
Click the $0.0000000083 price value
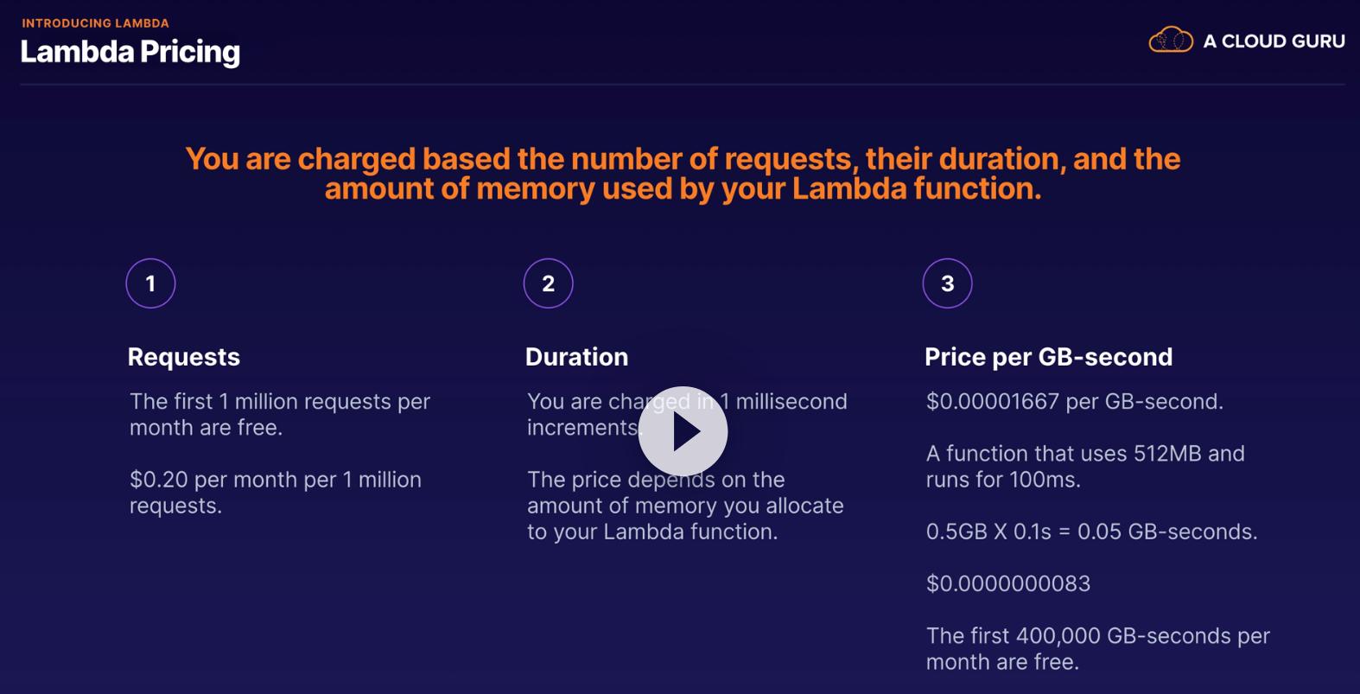click(x=1007, y=583)
